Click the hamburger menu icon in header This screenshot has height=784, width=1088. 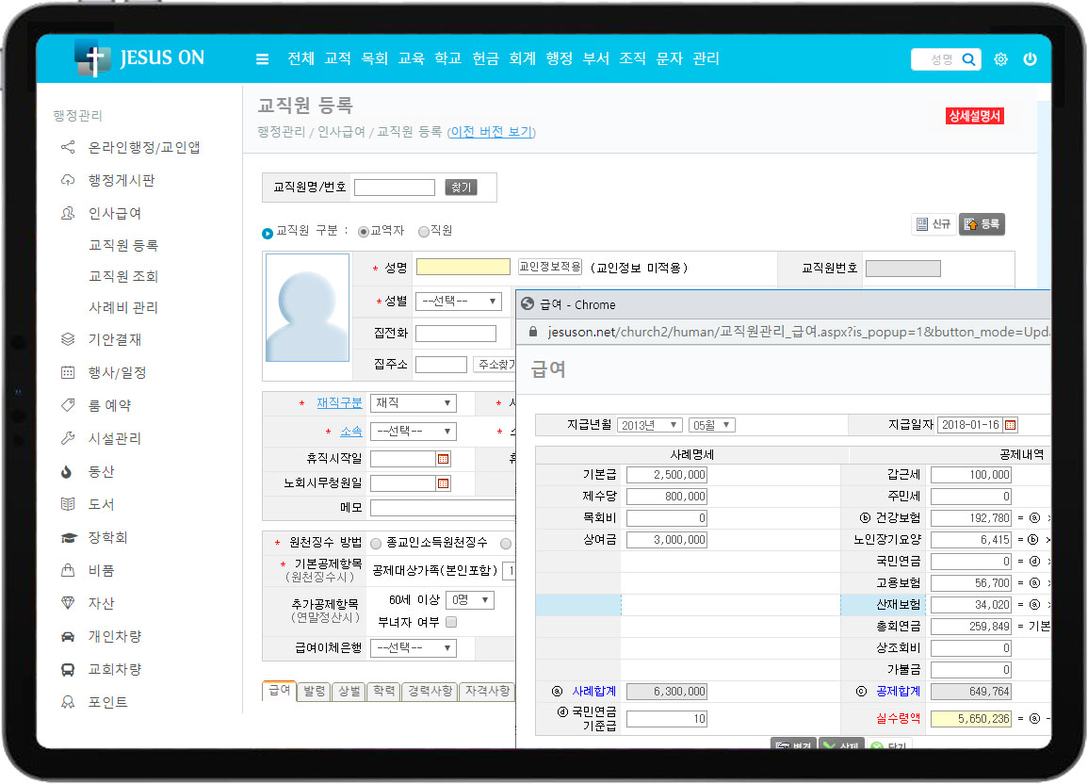(263, 59)
